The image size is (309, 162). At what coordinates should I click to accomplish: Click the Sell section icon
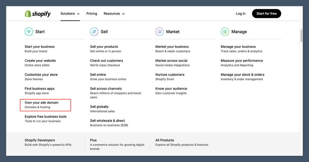pos(94,32)
